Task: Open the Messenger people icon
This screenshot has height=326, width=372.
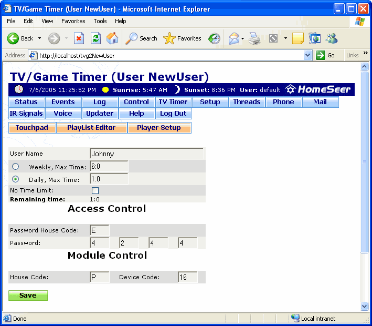Action: coord(332,38)
